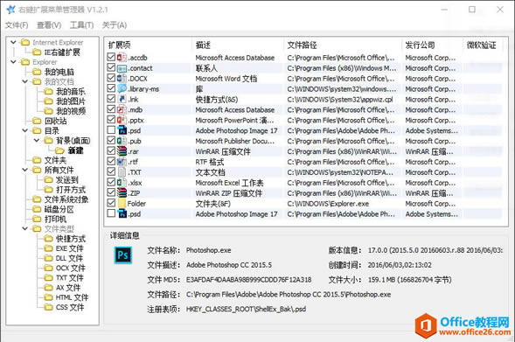Click the .DOCX Word document icon
The image size is (515, 342).
click(x=122, y=79)
